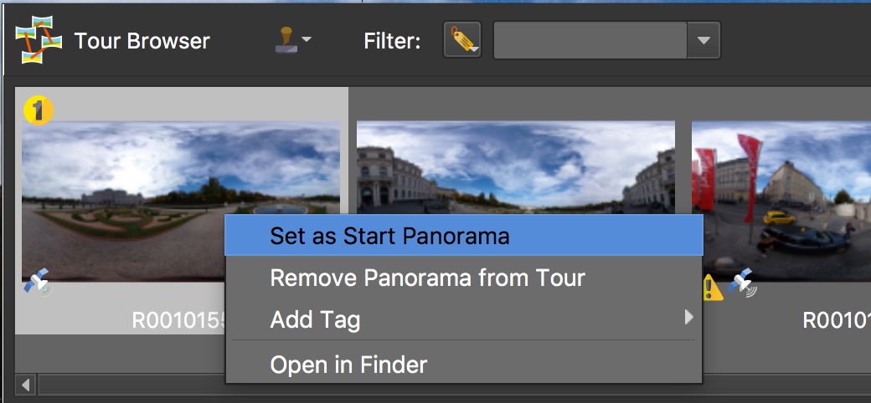Viewport: 871px width, 403px height.
Task: Click the yellow start panorama badge
Action: coord(38,110)
